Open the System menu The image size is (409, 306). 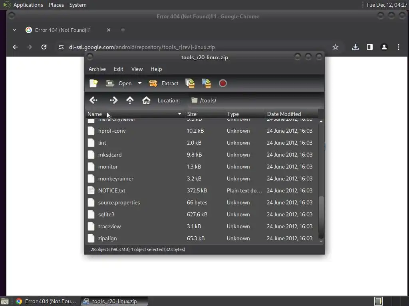[78, 5]
